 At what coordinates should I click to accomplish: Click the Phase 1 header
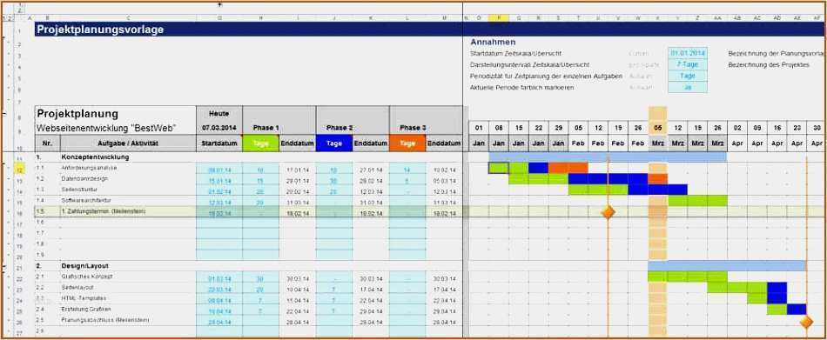coord(266,128)
